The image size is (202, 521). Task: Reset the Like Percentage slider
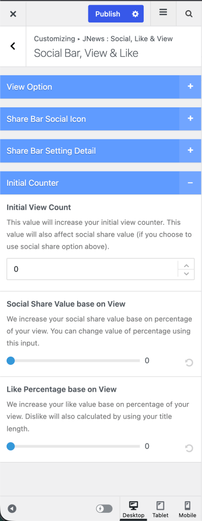pyautogui.click(x=189, y=449)
